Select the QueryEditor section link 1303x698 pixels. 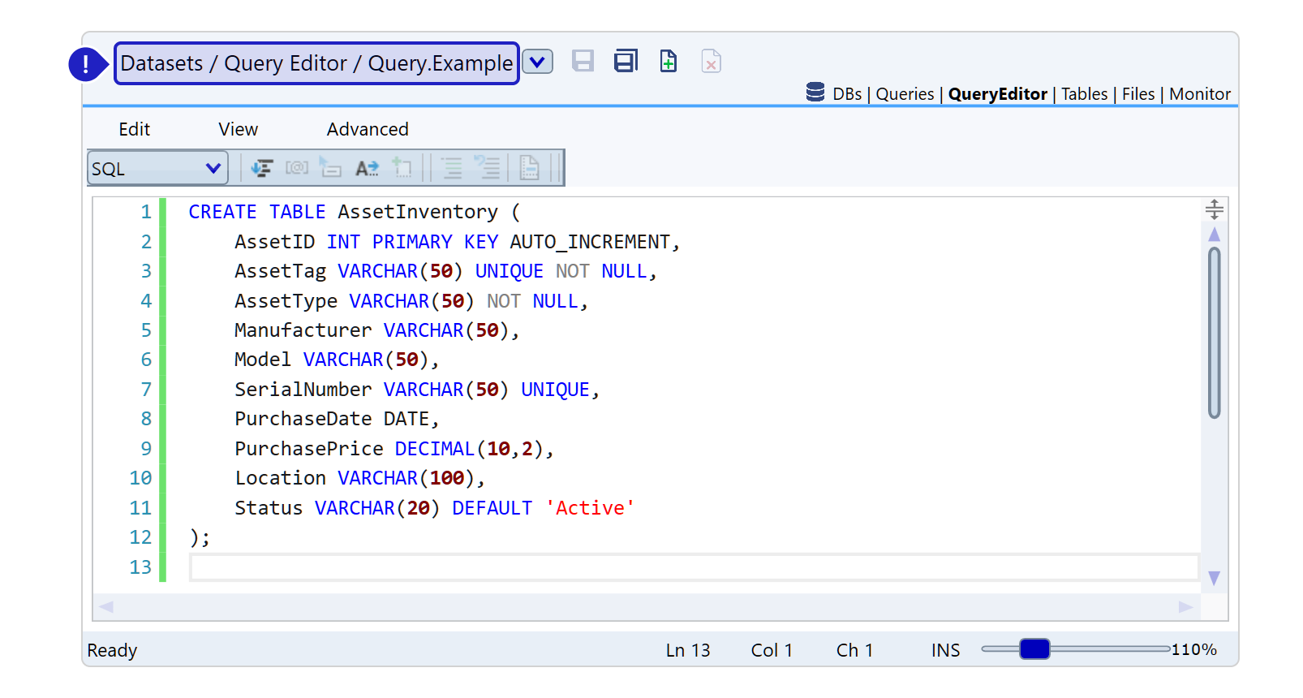(997, 94)
